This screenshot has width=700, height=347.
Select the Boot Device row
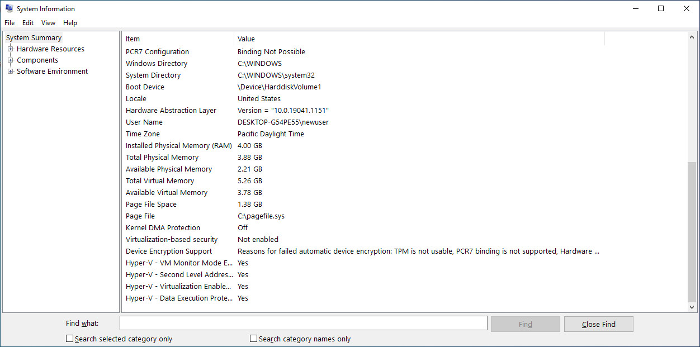[363, 87]
